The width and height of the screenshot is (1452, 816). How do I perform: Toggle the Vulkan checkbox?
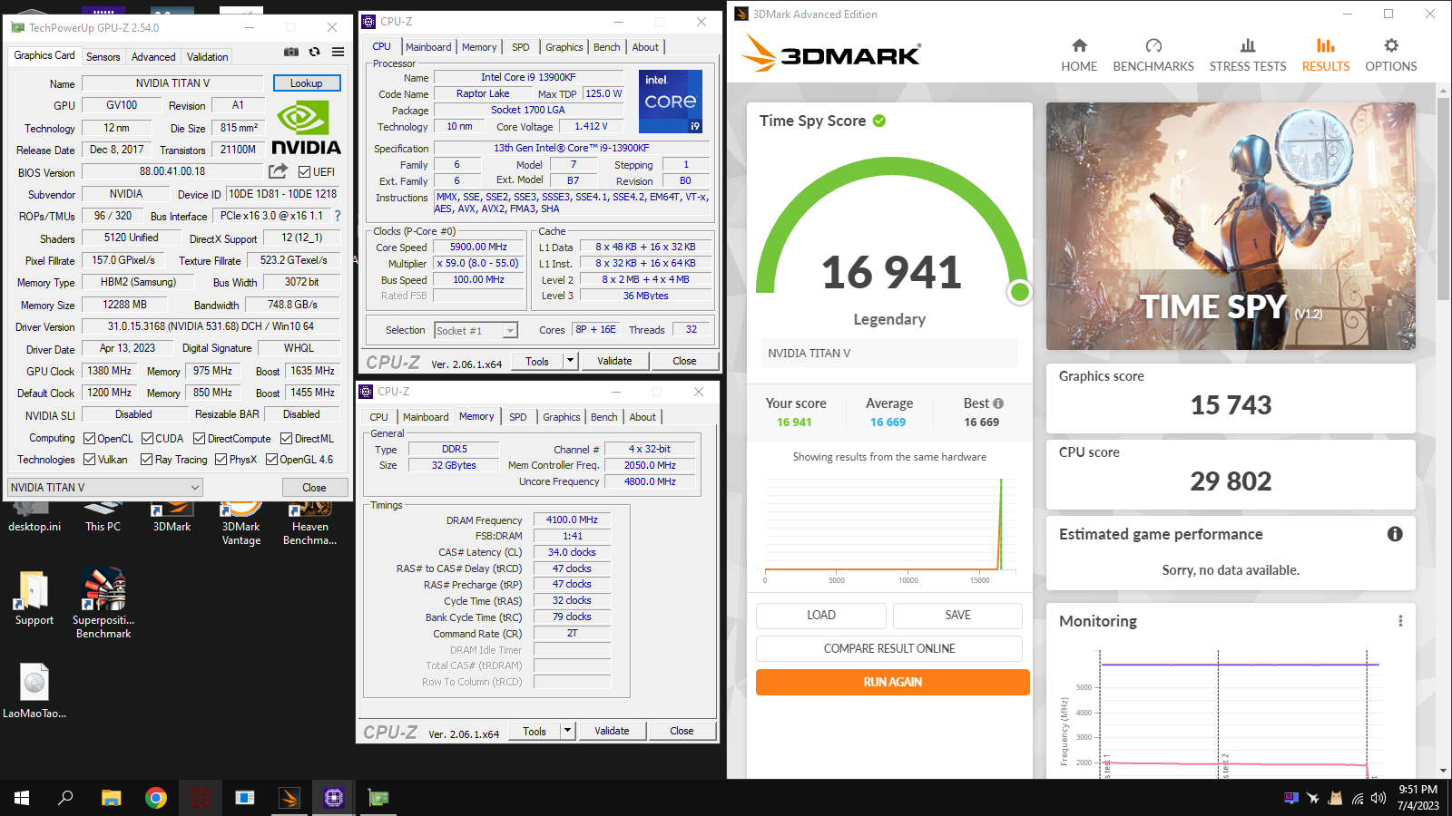(x=89, y=460)
